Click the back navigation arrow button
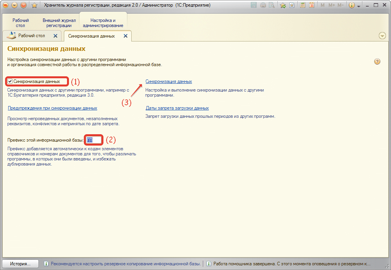 click(x=14, y=5)
